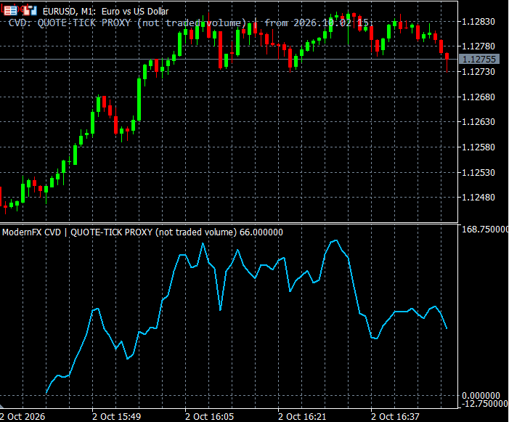Screen dimensions: 509x422
Task: Click the 1.12830 price scale value
Action: pos(479,21)
